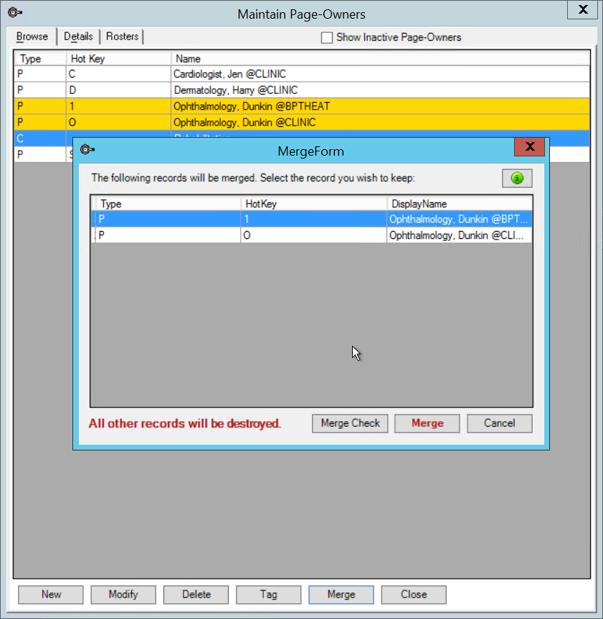
Task: Cancel the merge dialog
Action: pos(500,423)
